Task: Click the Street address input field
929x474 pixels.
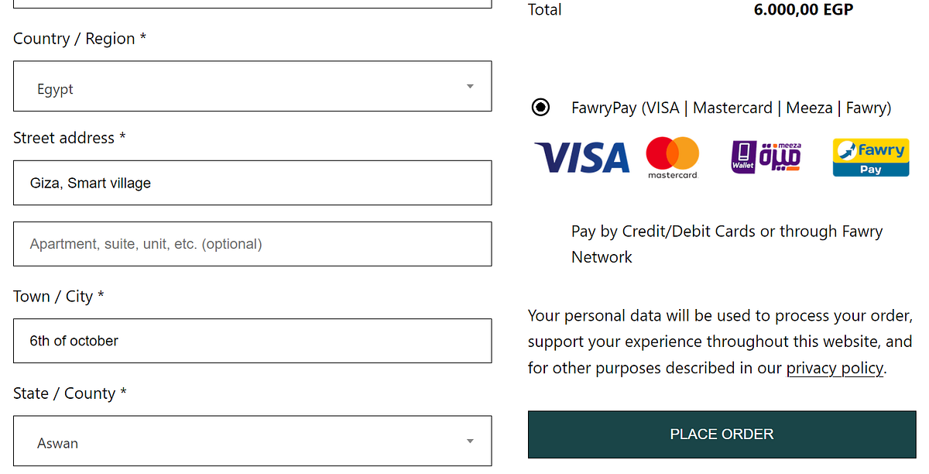Action: [x=252, y=183]
